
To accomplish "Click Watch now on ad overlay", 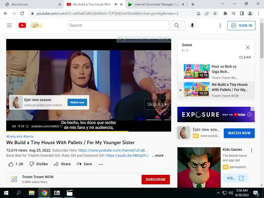I will [x=77, y=102].
